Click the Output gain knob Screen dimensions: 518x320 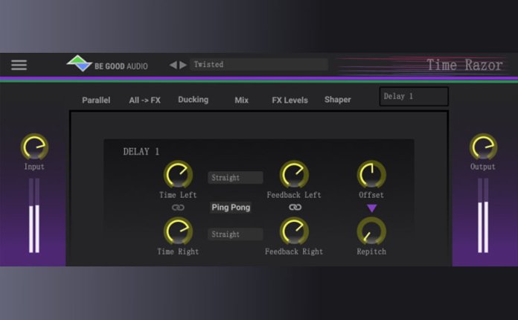tap(483, 147)
